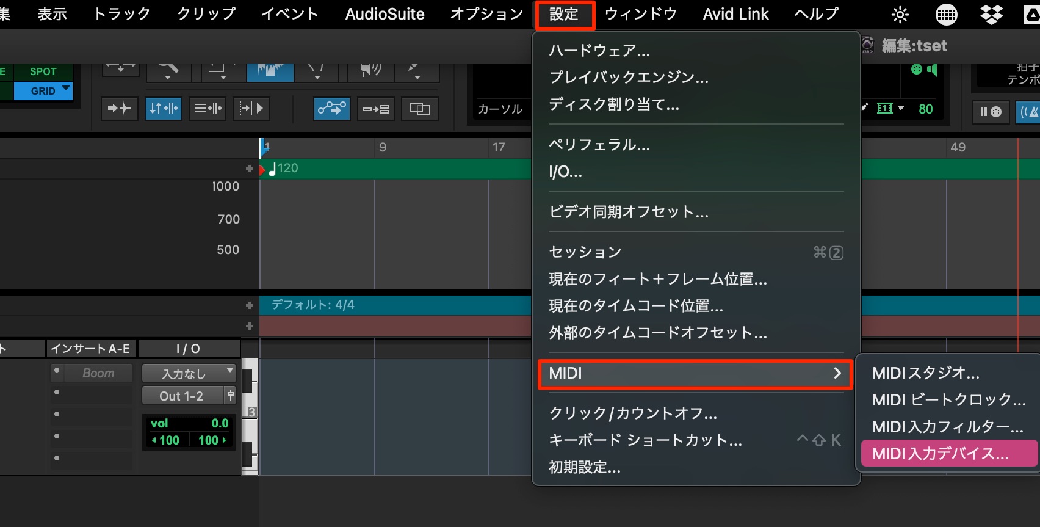
Task: Choose セッション menu item
Action: tap(696, 252)
